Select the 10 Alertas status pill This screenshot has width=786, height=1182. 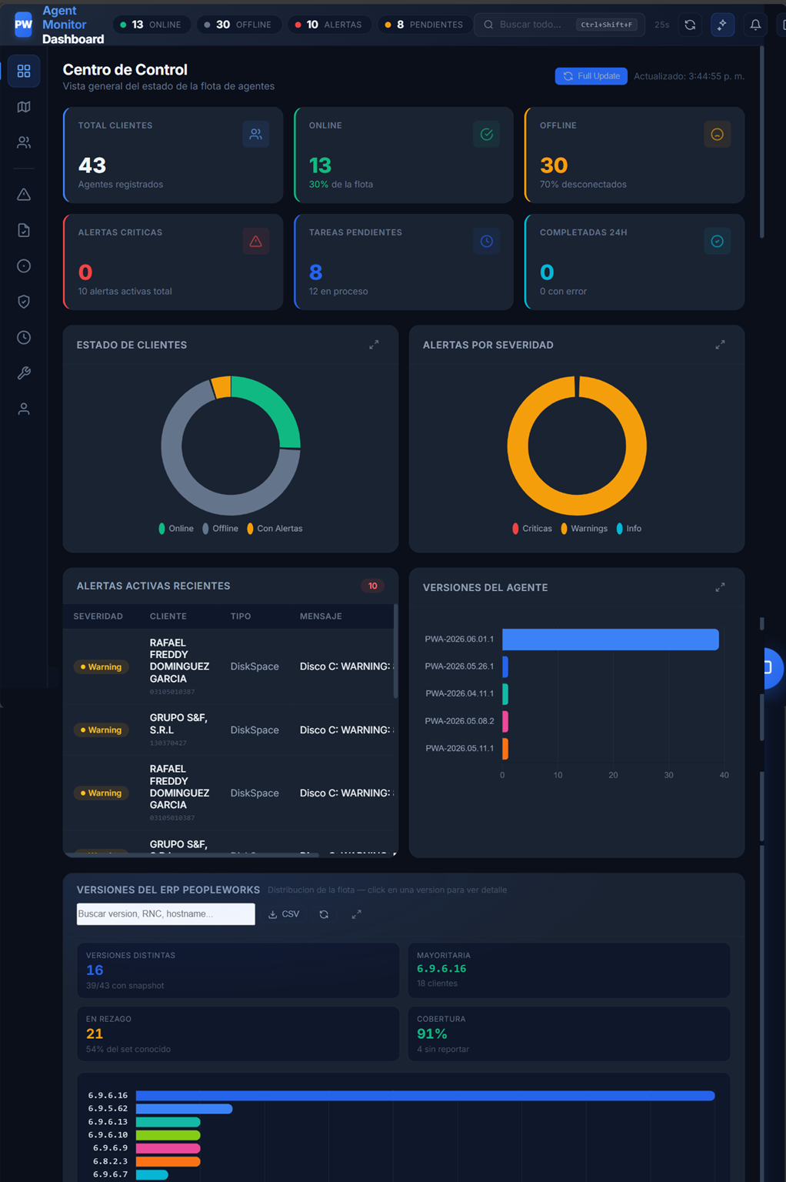click(x=329, y=25)
